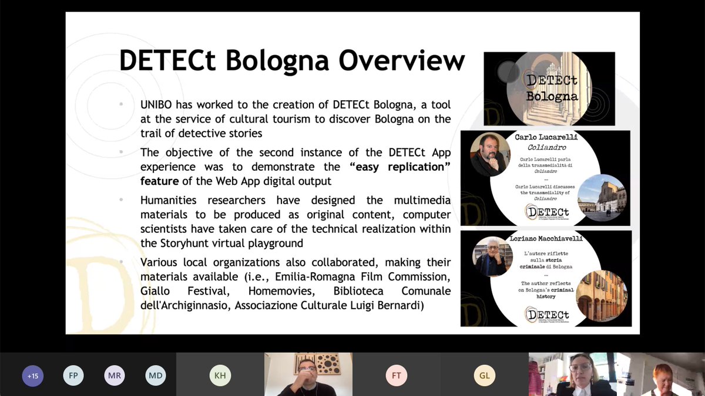Open the +15 hidden participants badge
The width and height of the screenshot is (705, 396).
(x=33, y=375)
